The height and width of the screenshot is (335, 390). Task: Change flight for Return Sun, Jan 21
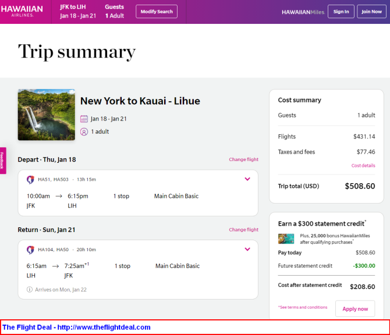(x=243, y=230)
